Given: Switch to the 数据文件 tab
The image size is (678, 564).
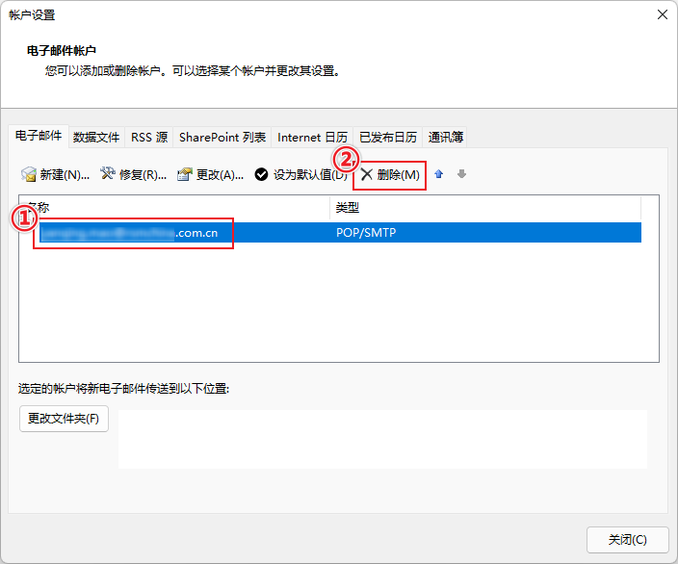Looking at the screenshot, I should click(x=96, y=138).
